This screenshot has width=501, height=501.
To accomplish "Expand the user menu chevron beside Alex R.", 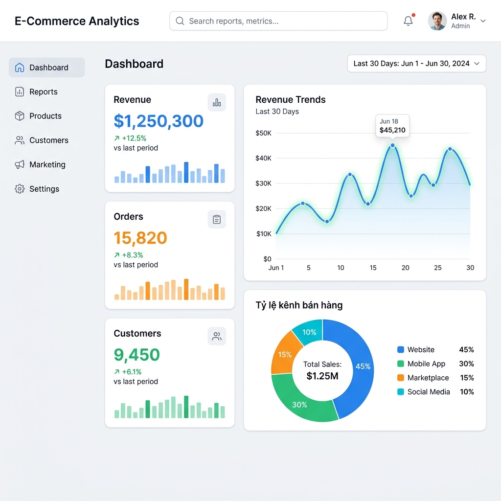I will click(483, 21).
